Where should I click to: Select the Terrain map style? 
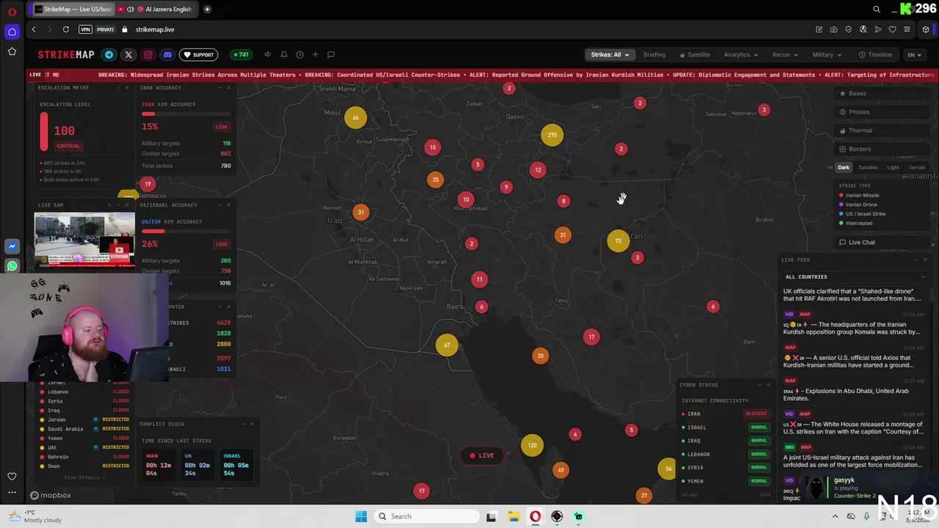click(917, 167)
